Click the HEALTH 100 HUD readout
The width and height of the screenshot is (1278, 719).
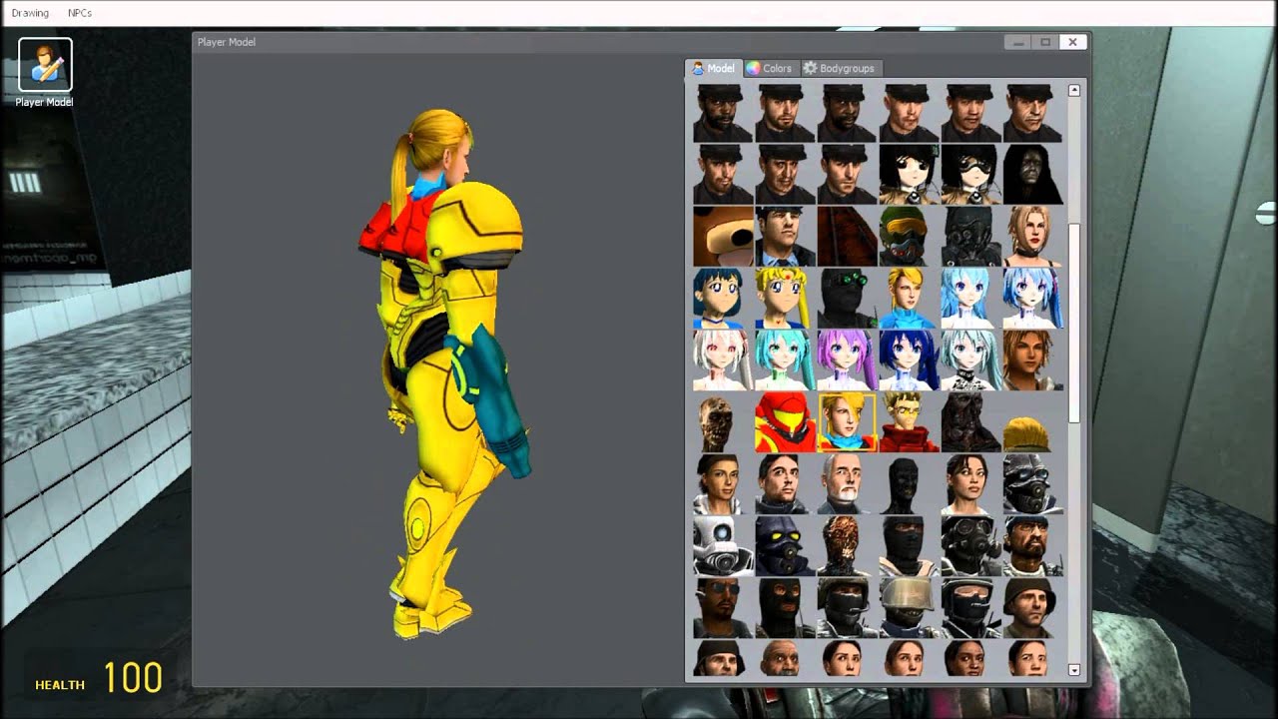[99, 680]
